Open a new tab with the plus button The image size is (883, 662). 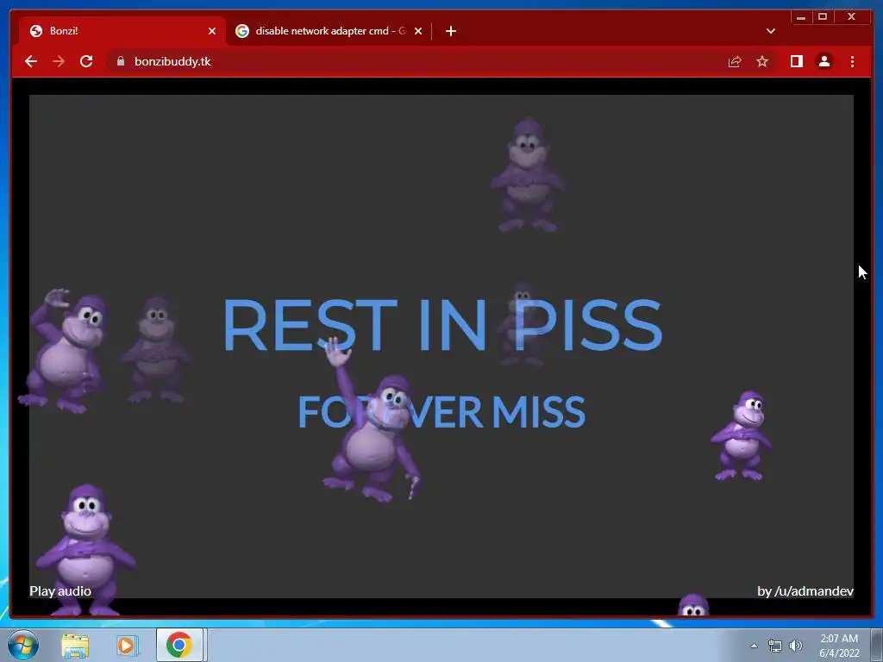click(450, 31)
